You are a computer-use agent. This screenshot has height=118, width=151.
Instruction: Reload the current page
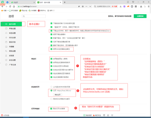[10, 7]
